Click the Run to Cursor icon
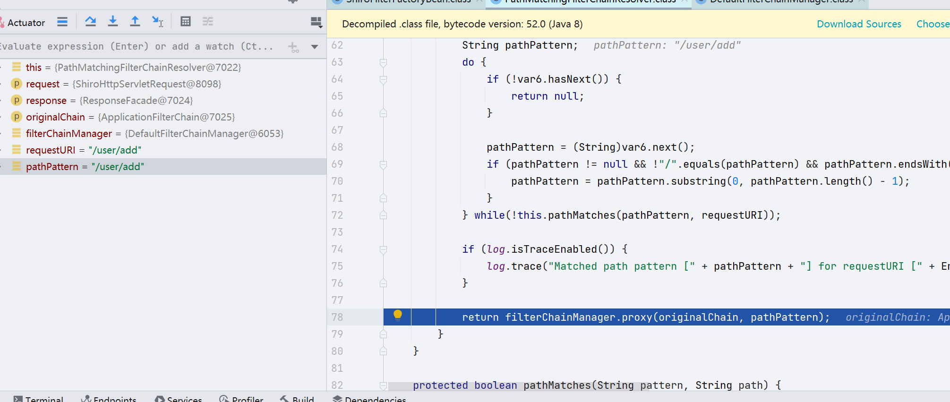Image resolution: width=950 pixels, height=402 pixels. [x=157, y=22]
